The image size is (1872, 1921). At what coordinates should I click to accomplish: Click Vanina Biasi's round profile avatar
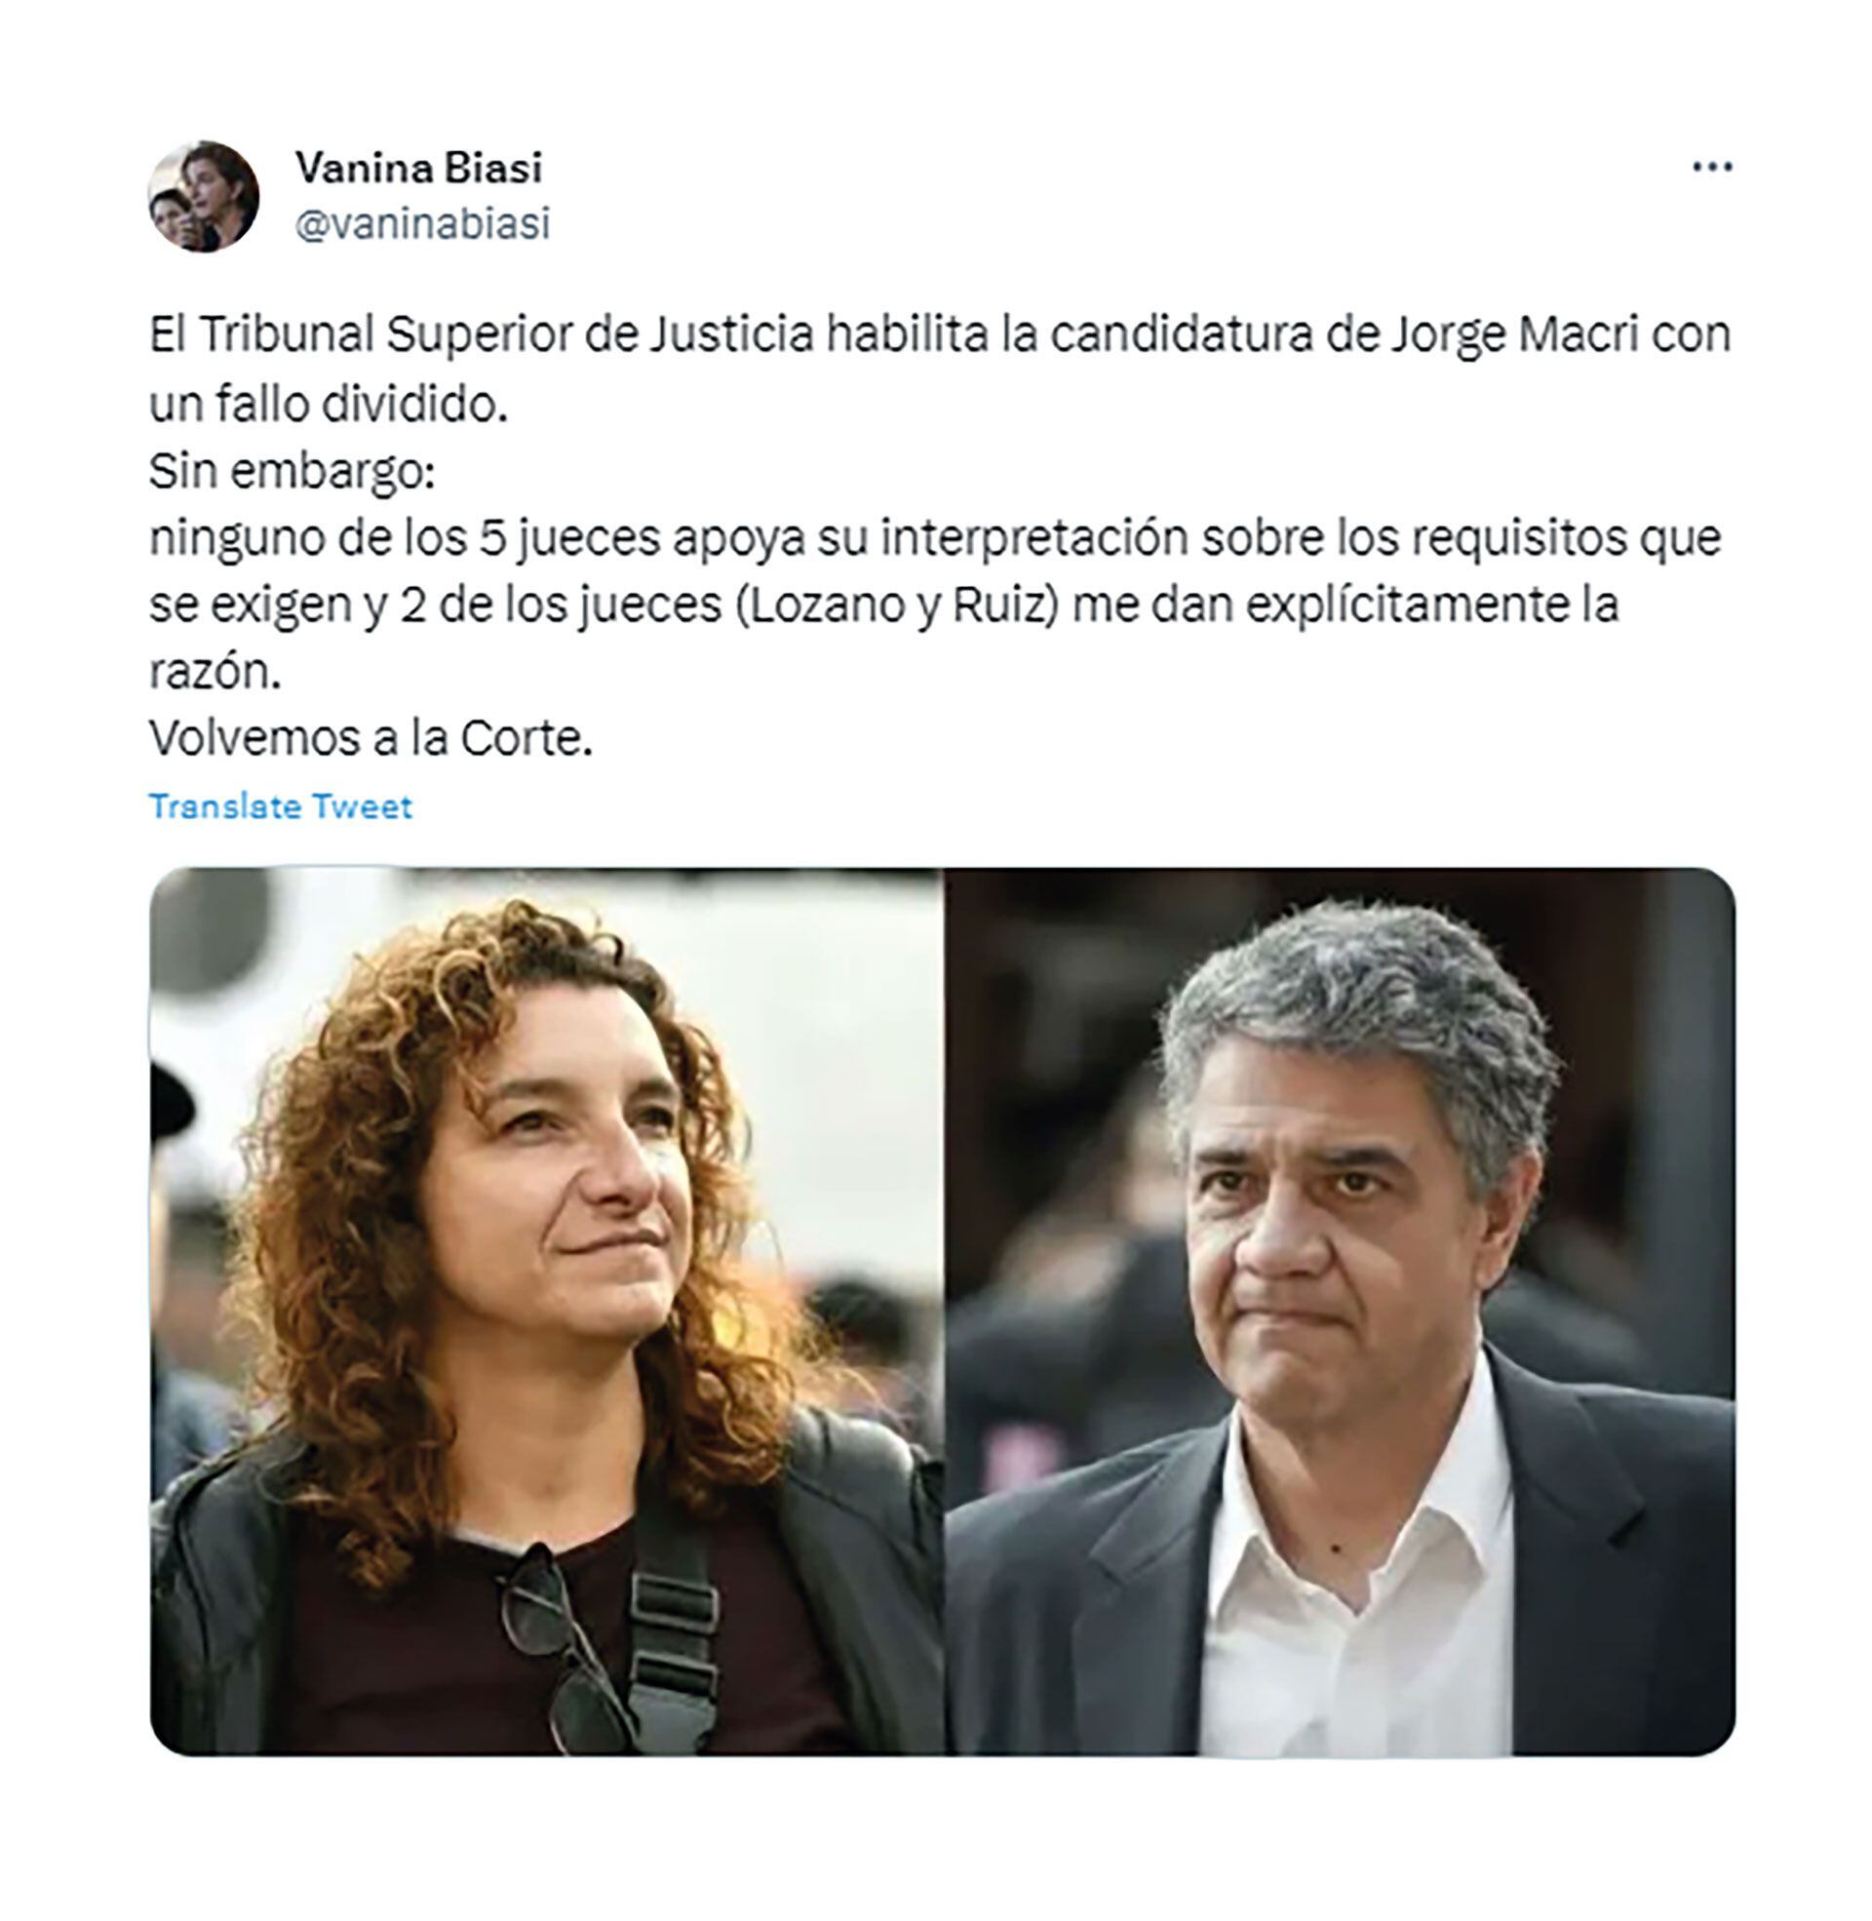204,197
